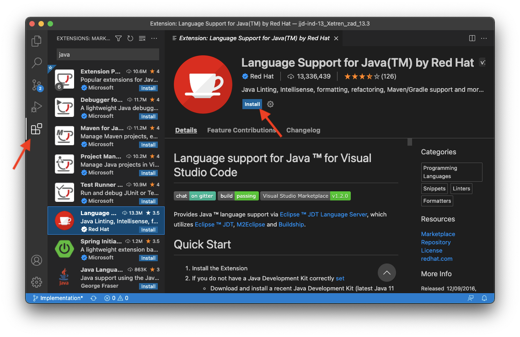Click the Snippets category tag
Viewport: 520px width, 337px height.
click(x=434, y=189)
